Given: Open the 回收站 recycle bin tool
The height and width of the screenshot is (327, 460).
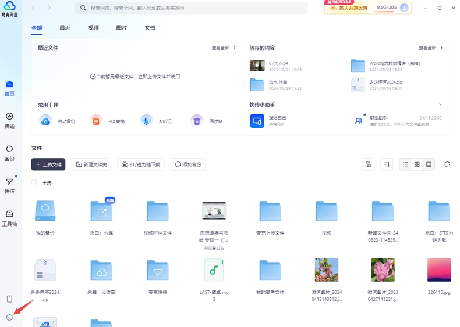Looking at the screenshot, I should (197, 121).
